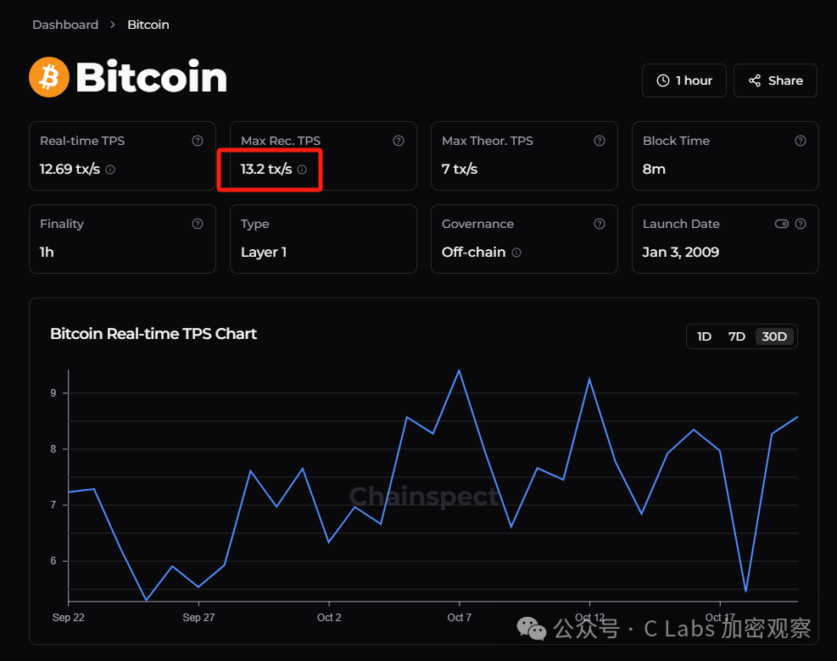Click the help icon on Block Time card
The width and height of the screenshot is (837, 661).
pyautogui.click(x=801, y=141)
